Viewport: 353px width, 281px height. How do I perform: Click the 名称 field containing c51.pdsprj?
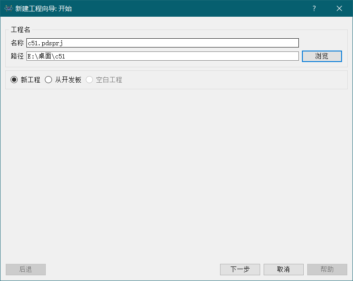(x=162, y=43)
